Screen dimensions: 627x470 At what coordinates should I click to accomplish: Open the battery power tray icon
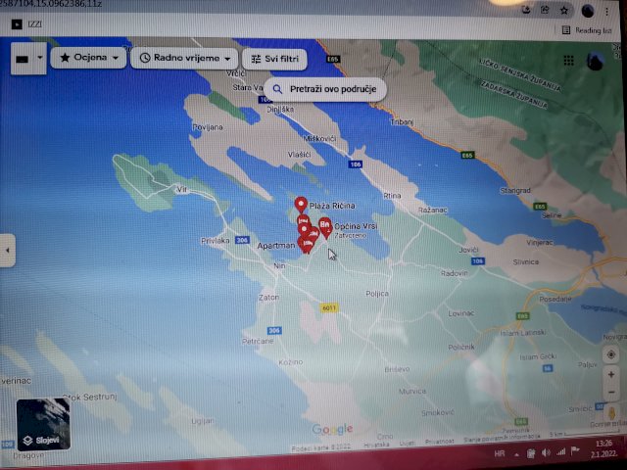pos(531,453)
